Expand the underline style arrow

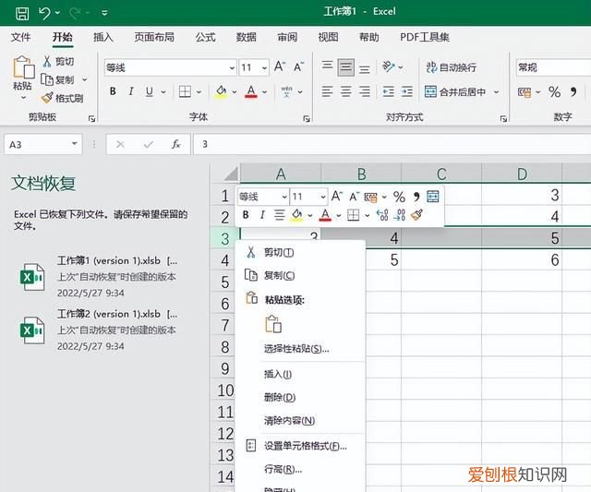pos(163,91)
